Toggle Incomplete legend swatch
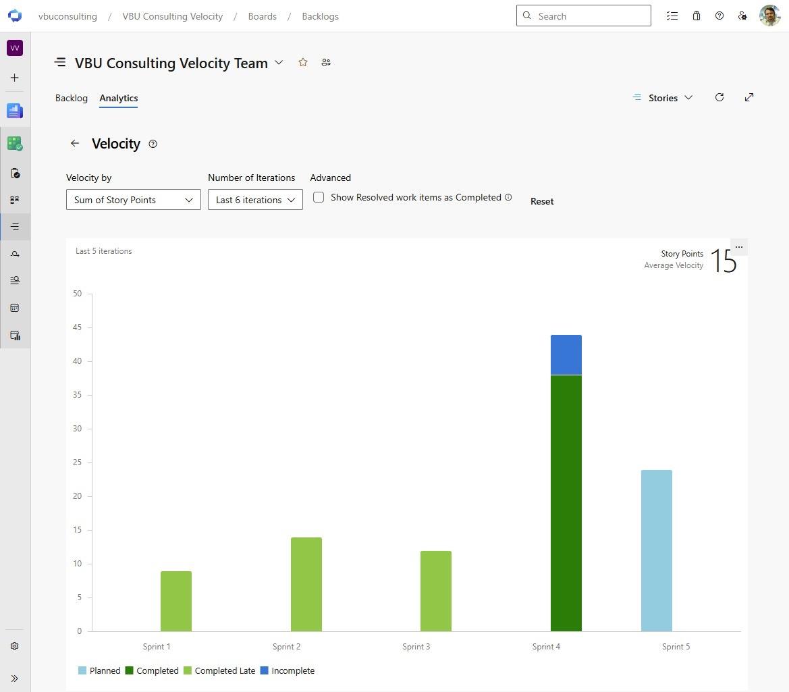789x692 pixels. tap(264, 670)
